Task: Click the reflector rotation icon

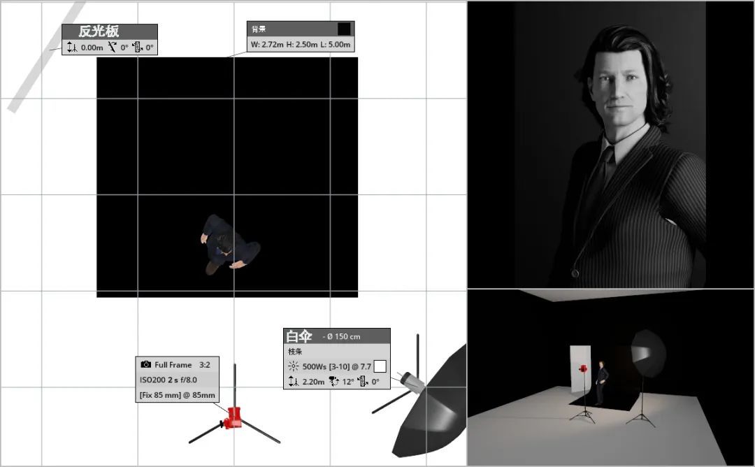Action: 137,47
